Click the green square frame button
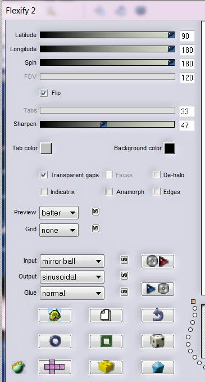This screenshot has height=382, width=205. tap(106, 341)
